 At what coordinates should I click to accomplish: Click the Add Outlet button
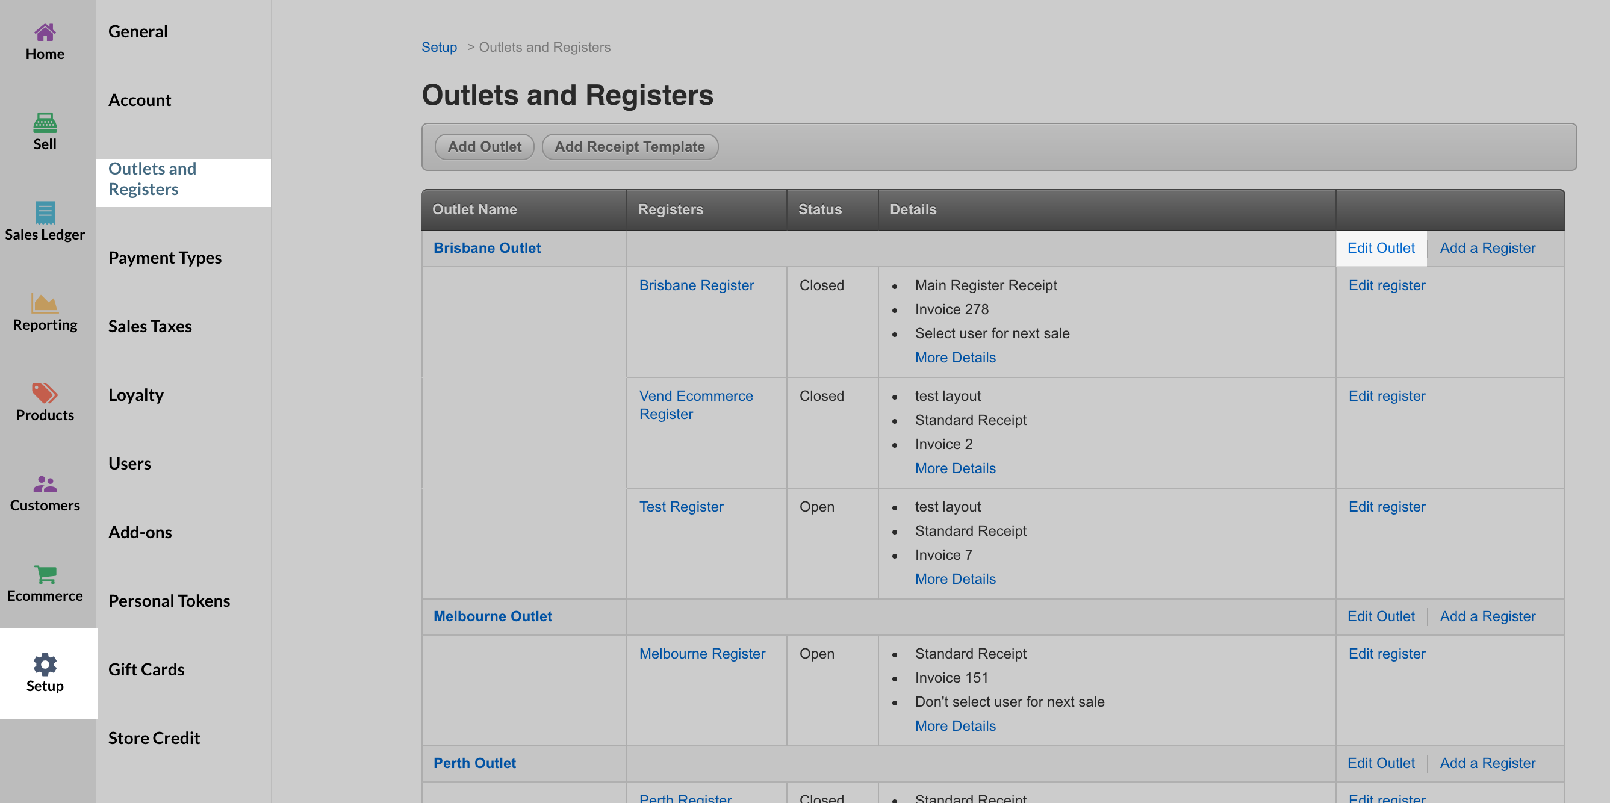tap(484, 147)
